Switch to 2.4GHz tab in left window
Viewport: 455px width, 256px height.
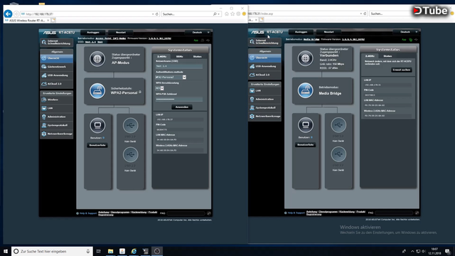pos(162,57)
